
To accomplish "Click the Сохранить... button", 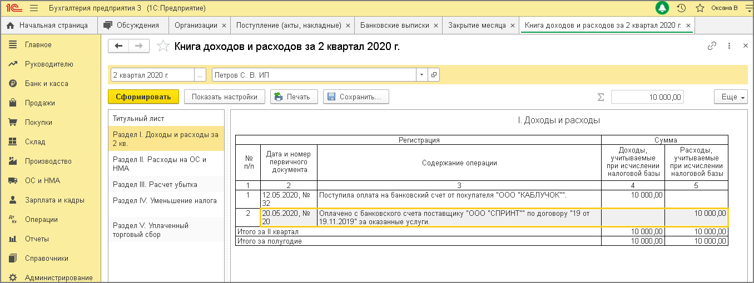I will click(356, 97).
